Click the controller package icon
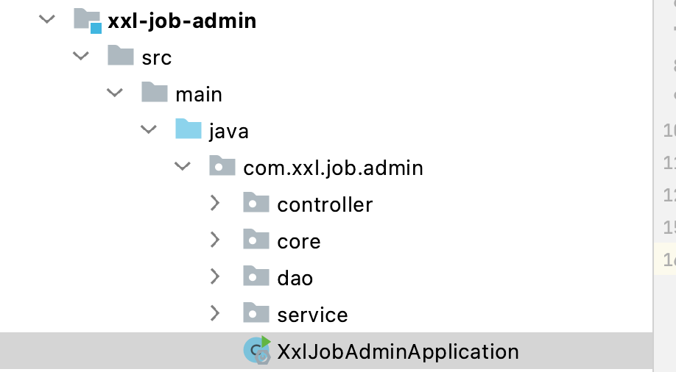This screenshot has width=676, height=372. (256, 204)
